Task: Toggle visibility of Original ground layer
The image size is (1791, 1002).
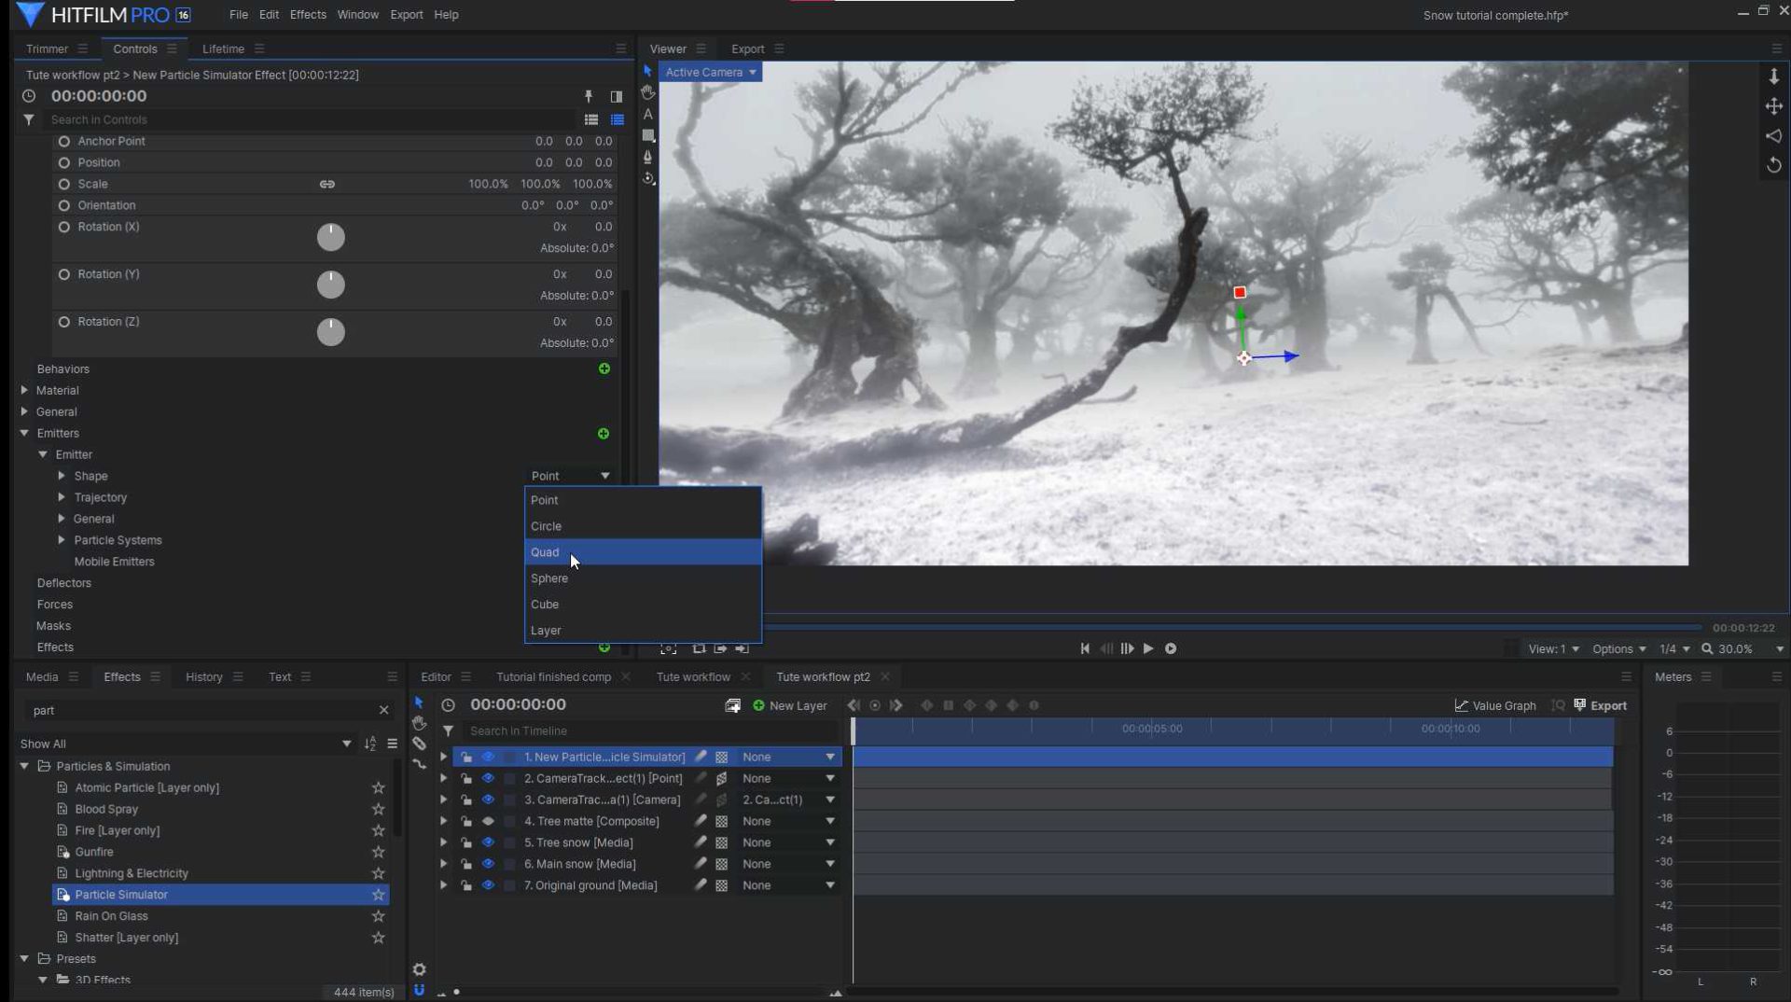Action: pyautogui.click(x=488, y=885)
